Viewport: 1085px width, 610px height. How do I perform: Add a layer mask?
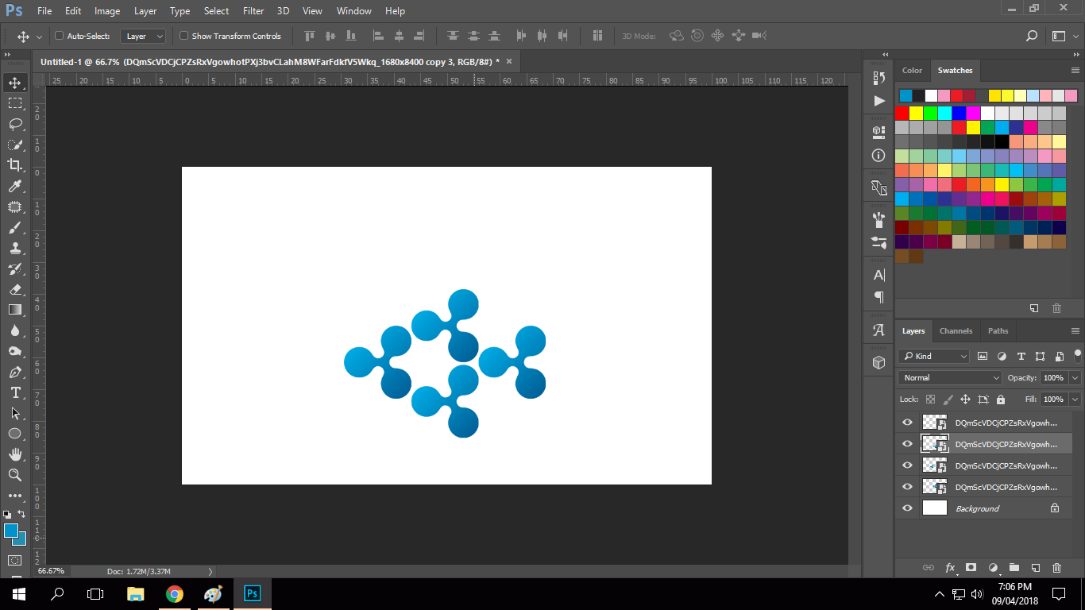tap(971, 568)
